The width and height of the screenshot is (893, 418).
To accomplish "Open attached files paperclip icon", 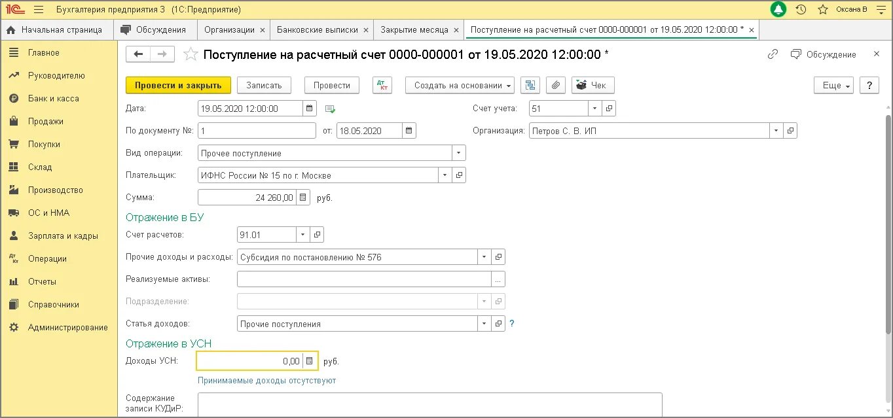I will point(555,85).
